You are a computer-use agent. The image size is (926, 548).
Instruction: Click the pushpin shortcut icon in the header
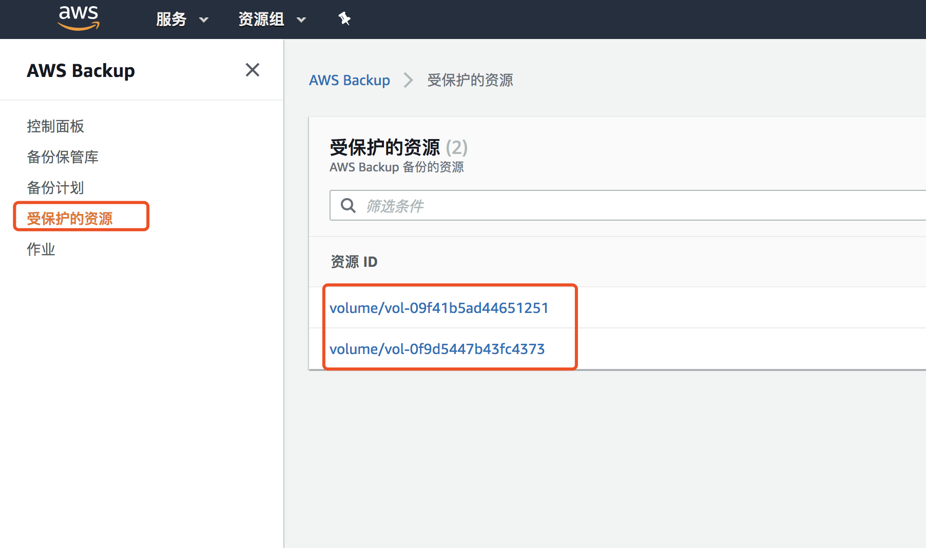344,19
